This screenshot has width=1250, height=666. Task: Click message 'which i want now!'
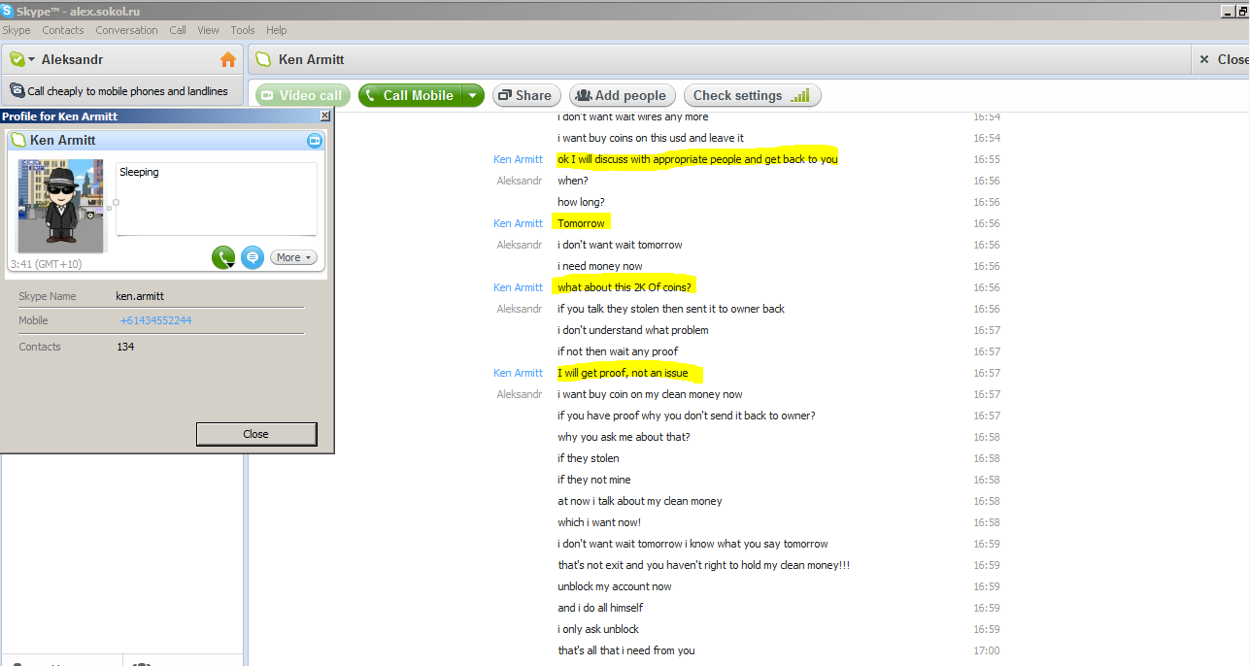pyautogui.click(x=599, y=522)
